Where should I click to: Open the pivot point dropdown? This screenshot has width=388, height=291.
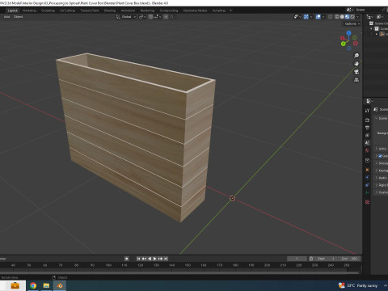click(x=142, y=17)
